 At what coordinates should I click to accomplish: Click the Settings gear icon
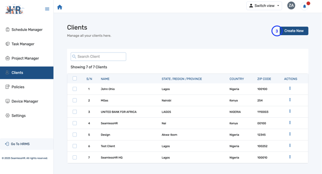coord(7,115)
